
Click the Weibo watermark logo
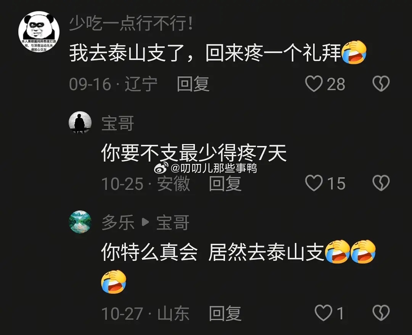pos(161,168)
